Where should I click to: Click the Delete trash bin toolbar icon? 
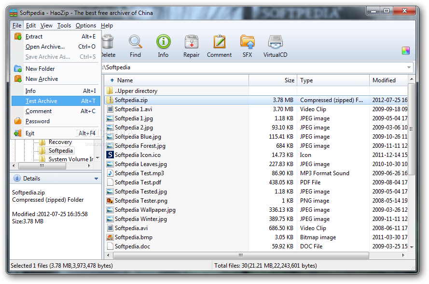pyautogui.click(x=108, y=42)
